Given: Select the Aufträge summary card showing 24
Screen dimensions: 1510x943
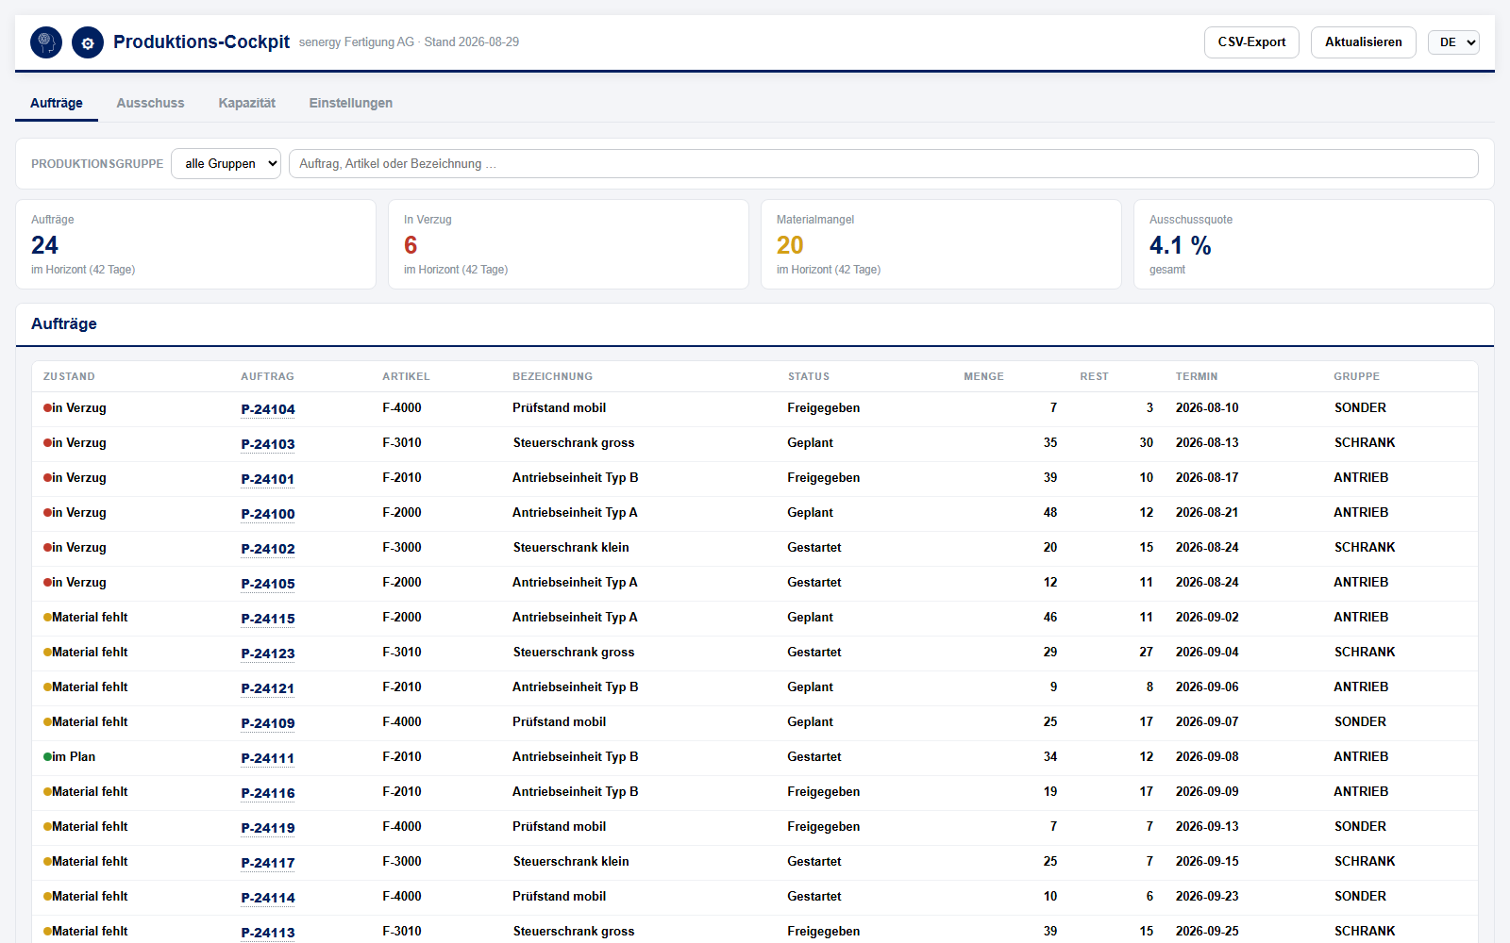Looking at the screenshot, I should 195,244.
